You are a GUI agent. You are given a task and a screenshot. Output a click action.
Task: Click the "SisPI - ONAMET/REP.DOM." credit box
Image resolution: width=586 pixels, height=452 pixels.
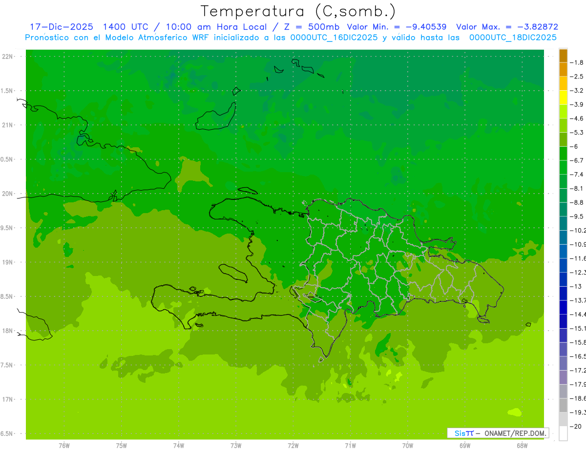pyautogui.click(x=498, y=433)
